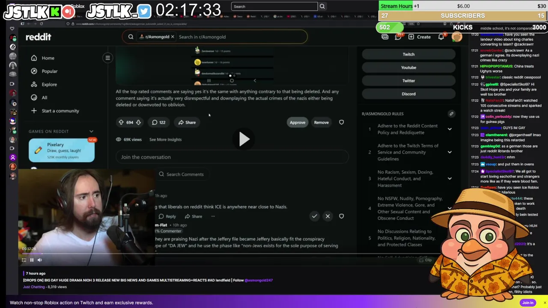Expand rule 1 about Reddit Content Policy

click(x=450, y=129)
